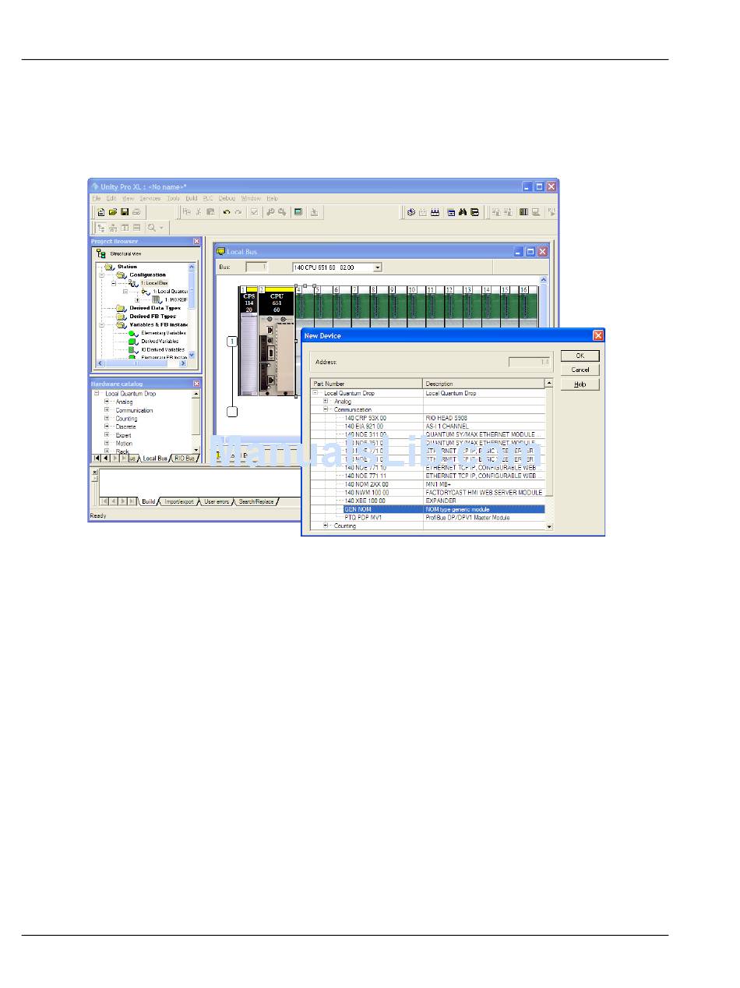Click the New project toolbar icon

point(100,211)
